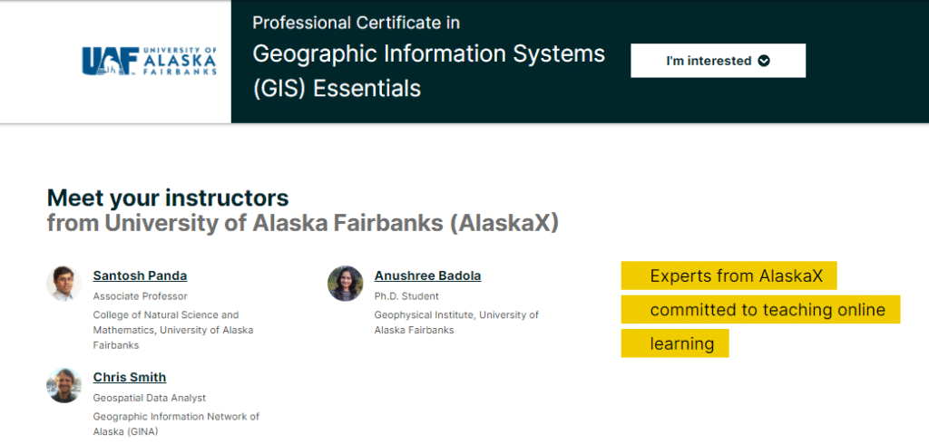Screen dimensions: 929x444
Task: Click 'Geographic Information Network of Alaska (GINA)' text
Action: [x=176, y=424]
